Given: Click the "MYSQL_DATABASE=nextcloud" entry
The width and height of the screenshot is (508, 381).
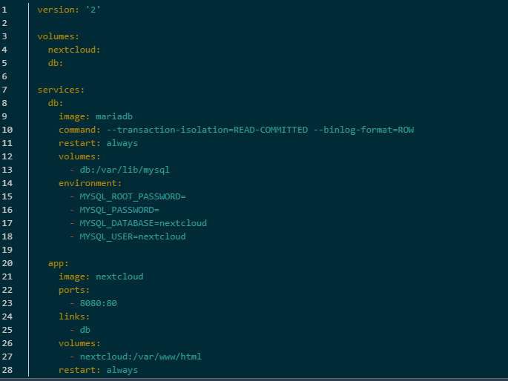Looking at the screenshot, I should tap(143, 223).
